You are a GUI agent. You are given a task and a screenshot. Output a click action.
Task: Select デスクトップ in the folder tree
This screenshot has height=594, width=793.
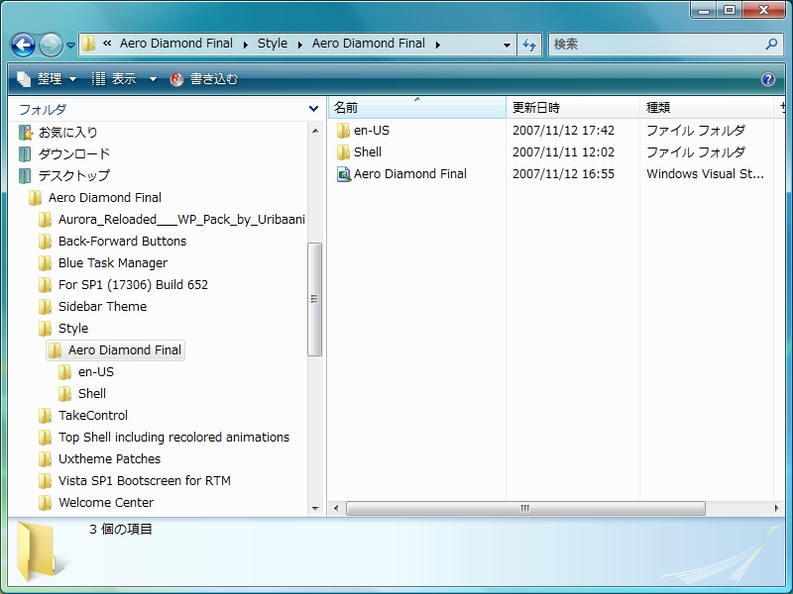pos(64,176)
